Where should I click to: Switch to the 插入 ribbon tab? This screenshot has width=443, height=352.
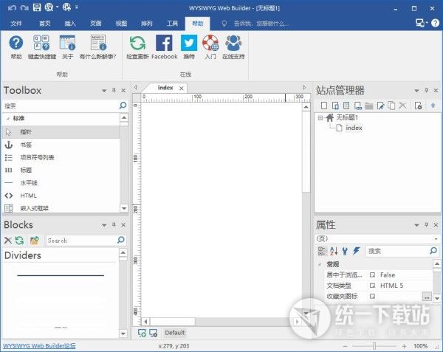pos(70,24)
